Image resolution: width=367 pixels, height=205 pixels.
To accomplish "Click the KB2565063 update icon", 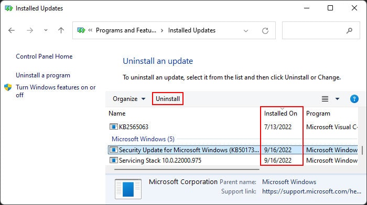I will [x=114, y=127].
